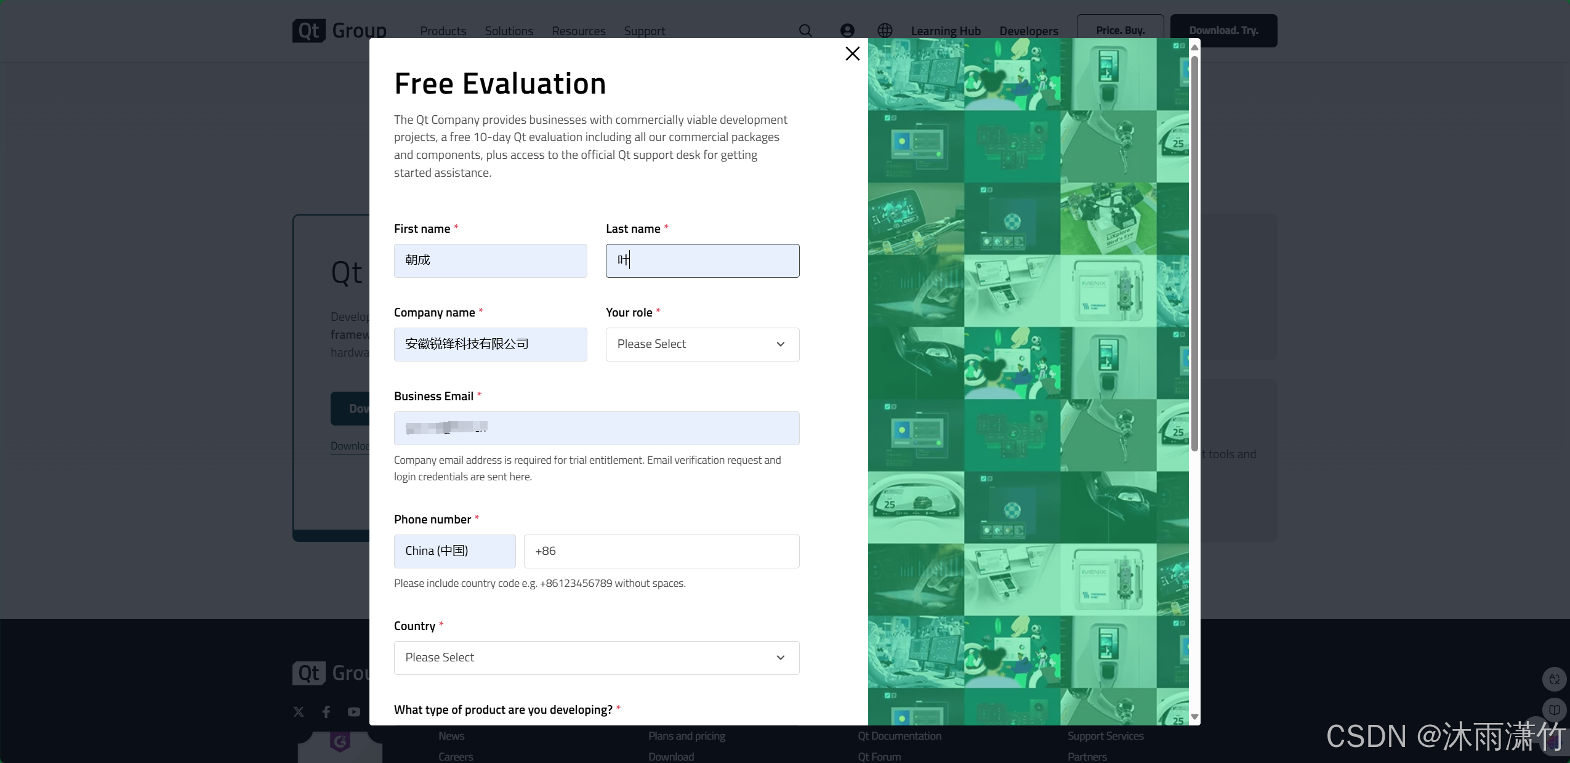
Task: Click scrollbar down arrow in dialog
Action: [1194, 717]
